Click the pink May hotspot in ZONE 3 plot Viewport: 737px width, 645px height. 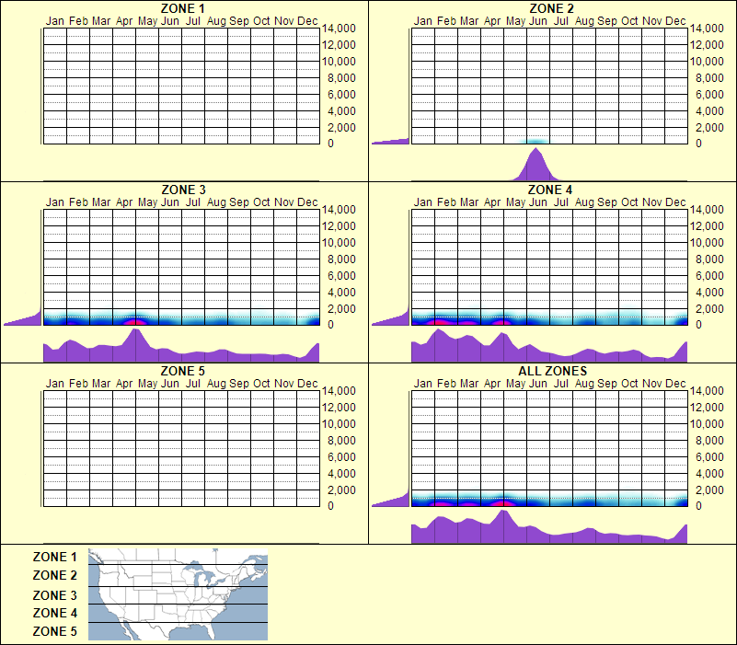[x=135, y=322]
